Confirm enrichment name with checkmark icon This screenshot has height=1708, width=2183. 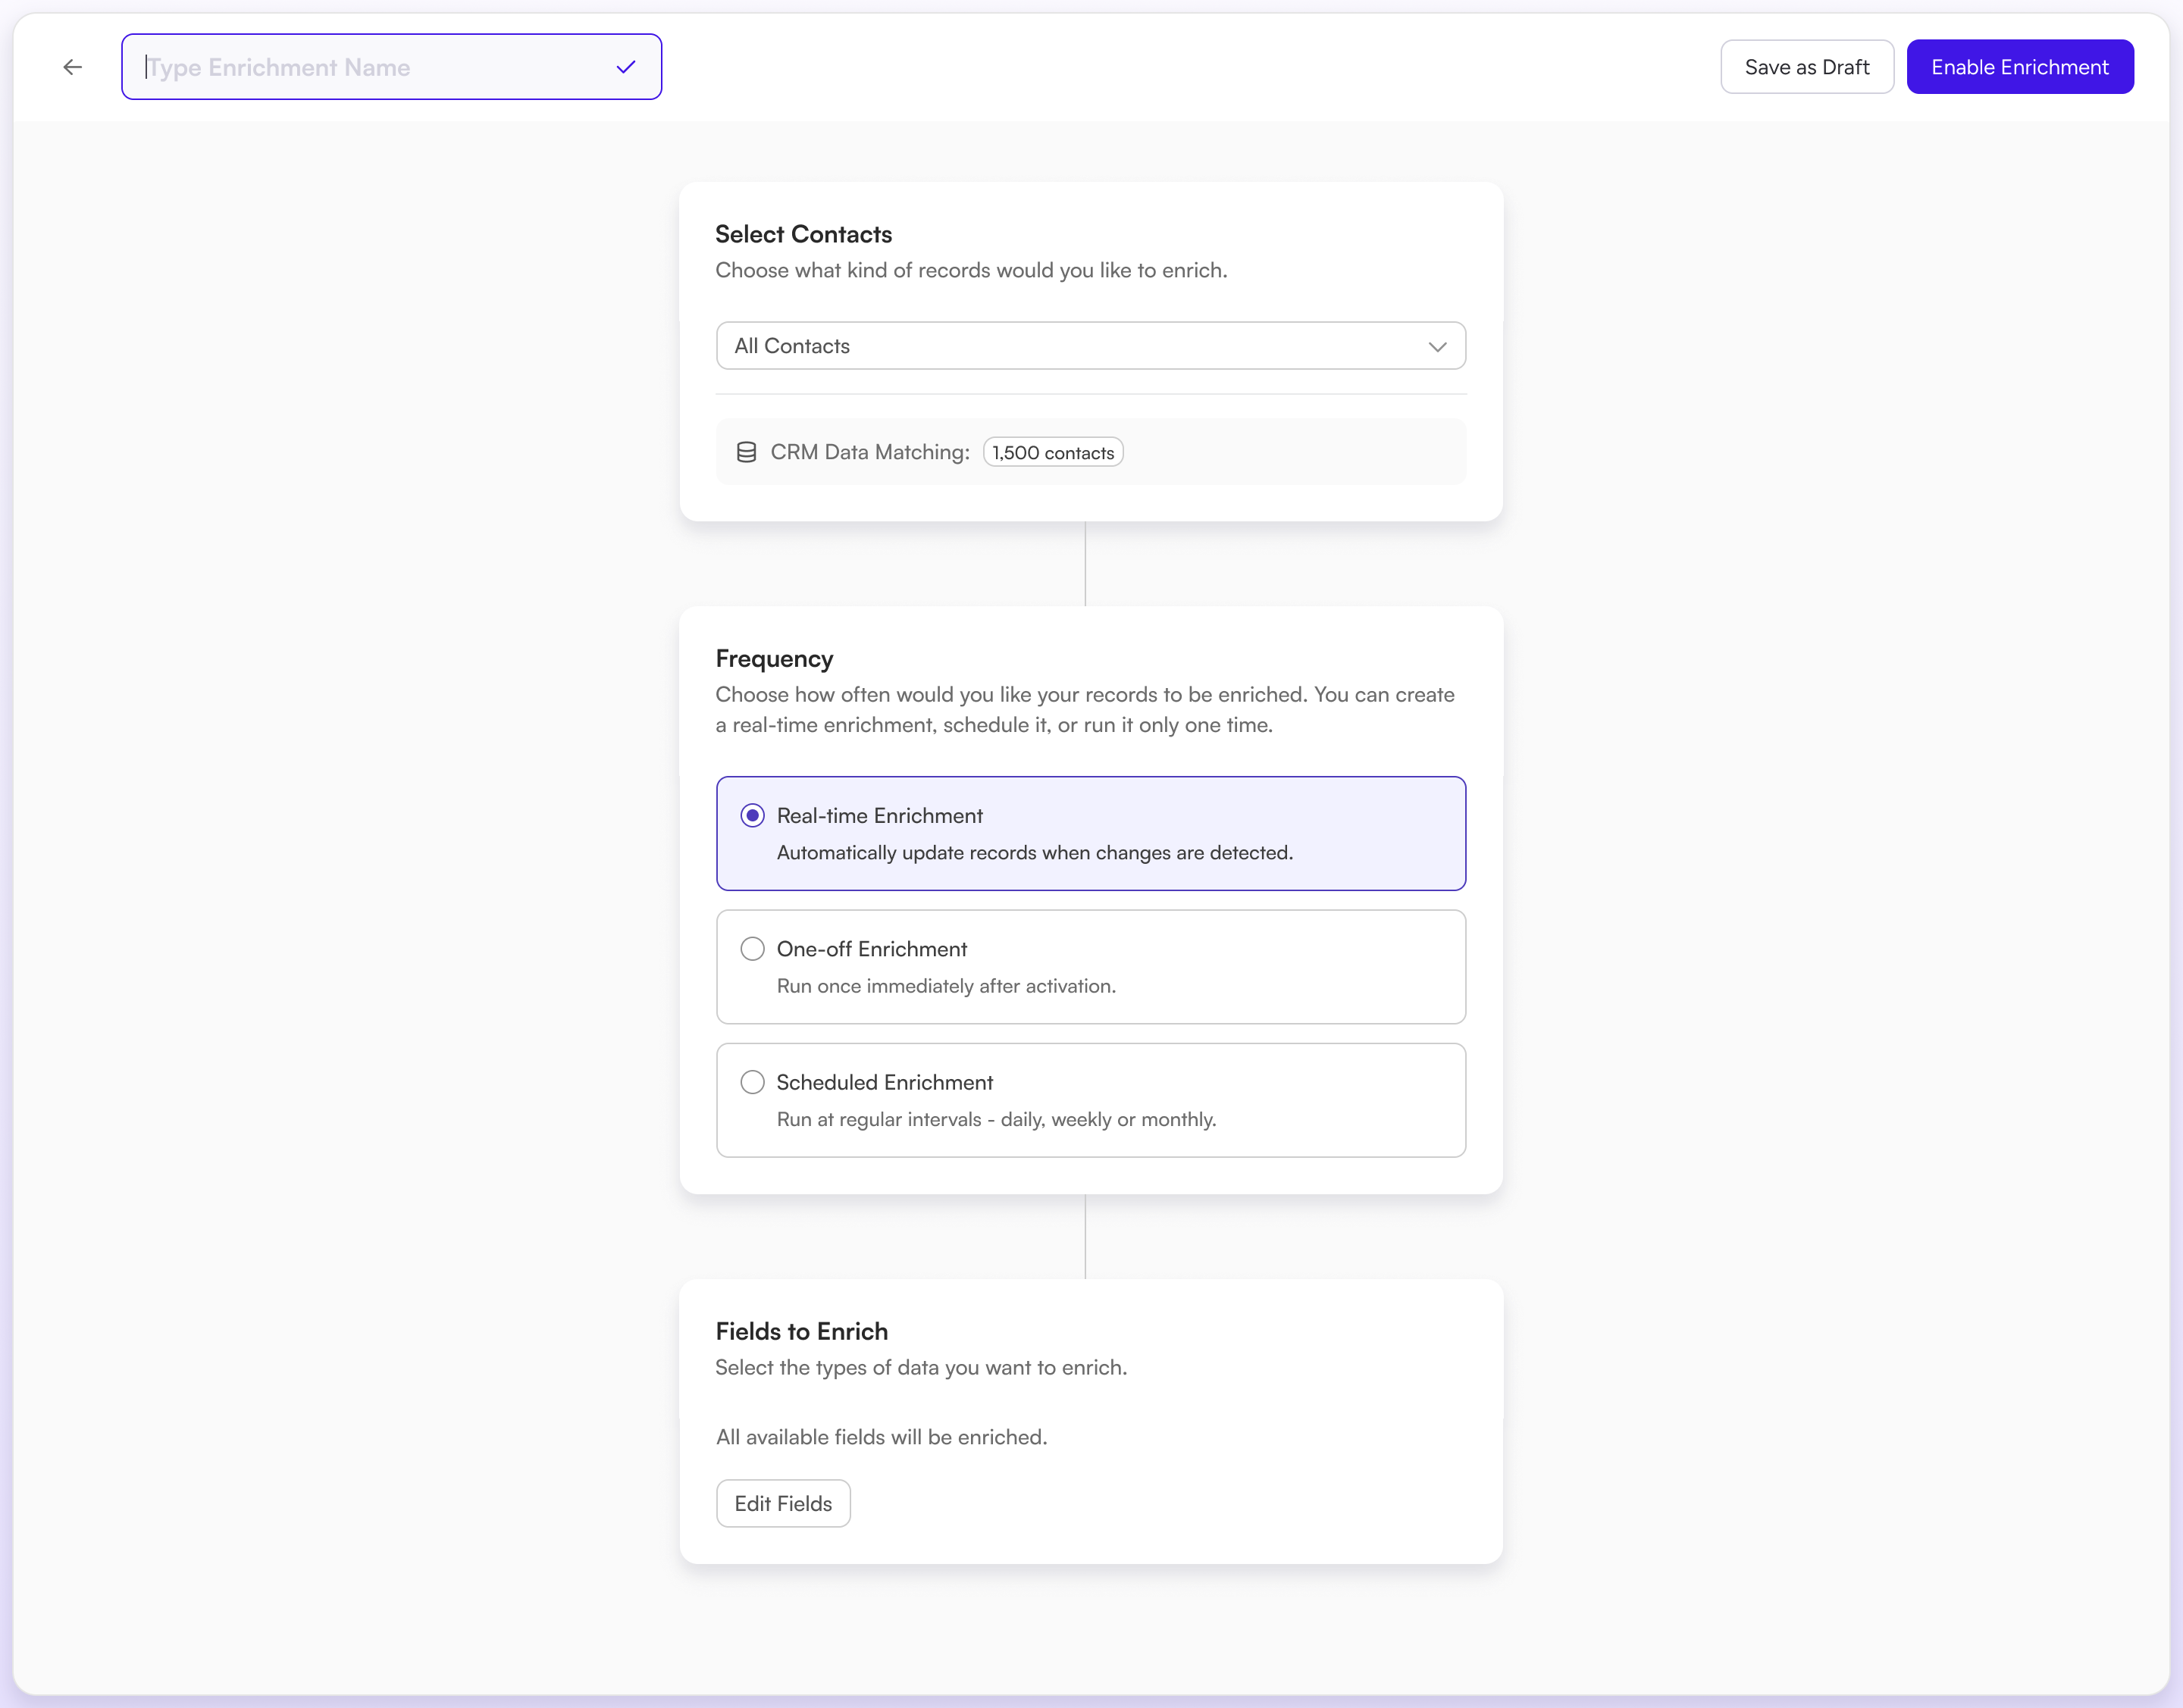625,67
